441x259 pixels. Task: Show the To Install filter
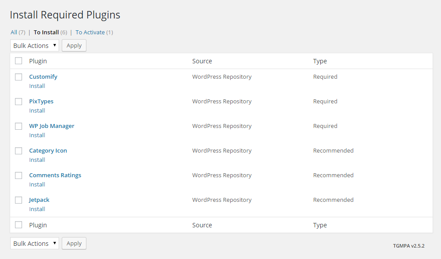[46, 32]
